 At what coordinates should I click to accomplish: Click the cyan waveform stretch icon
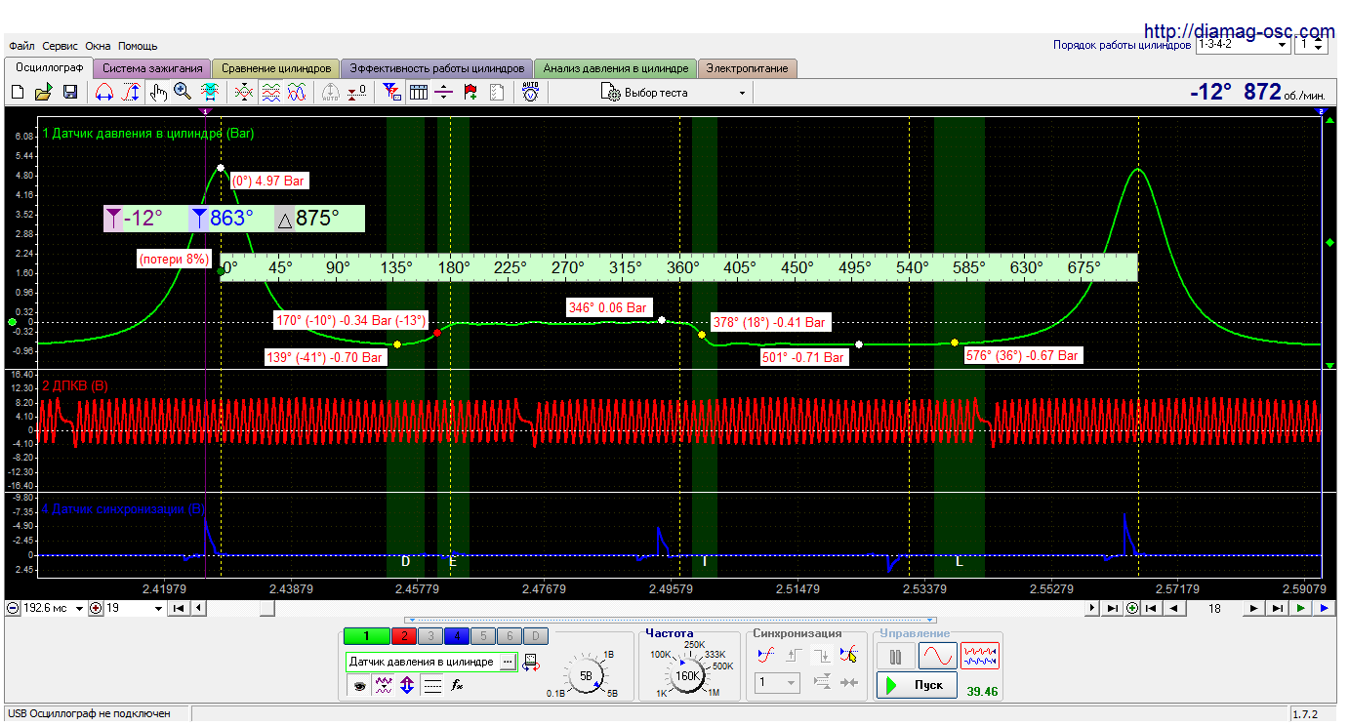coord(209,92)
